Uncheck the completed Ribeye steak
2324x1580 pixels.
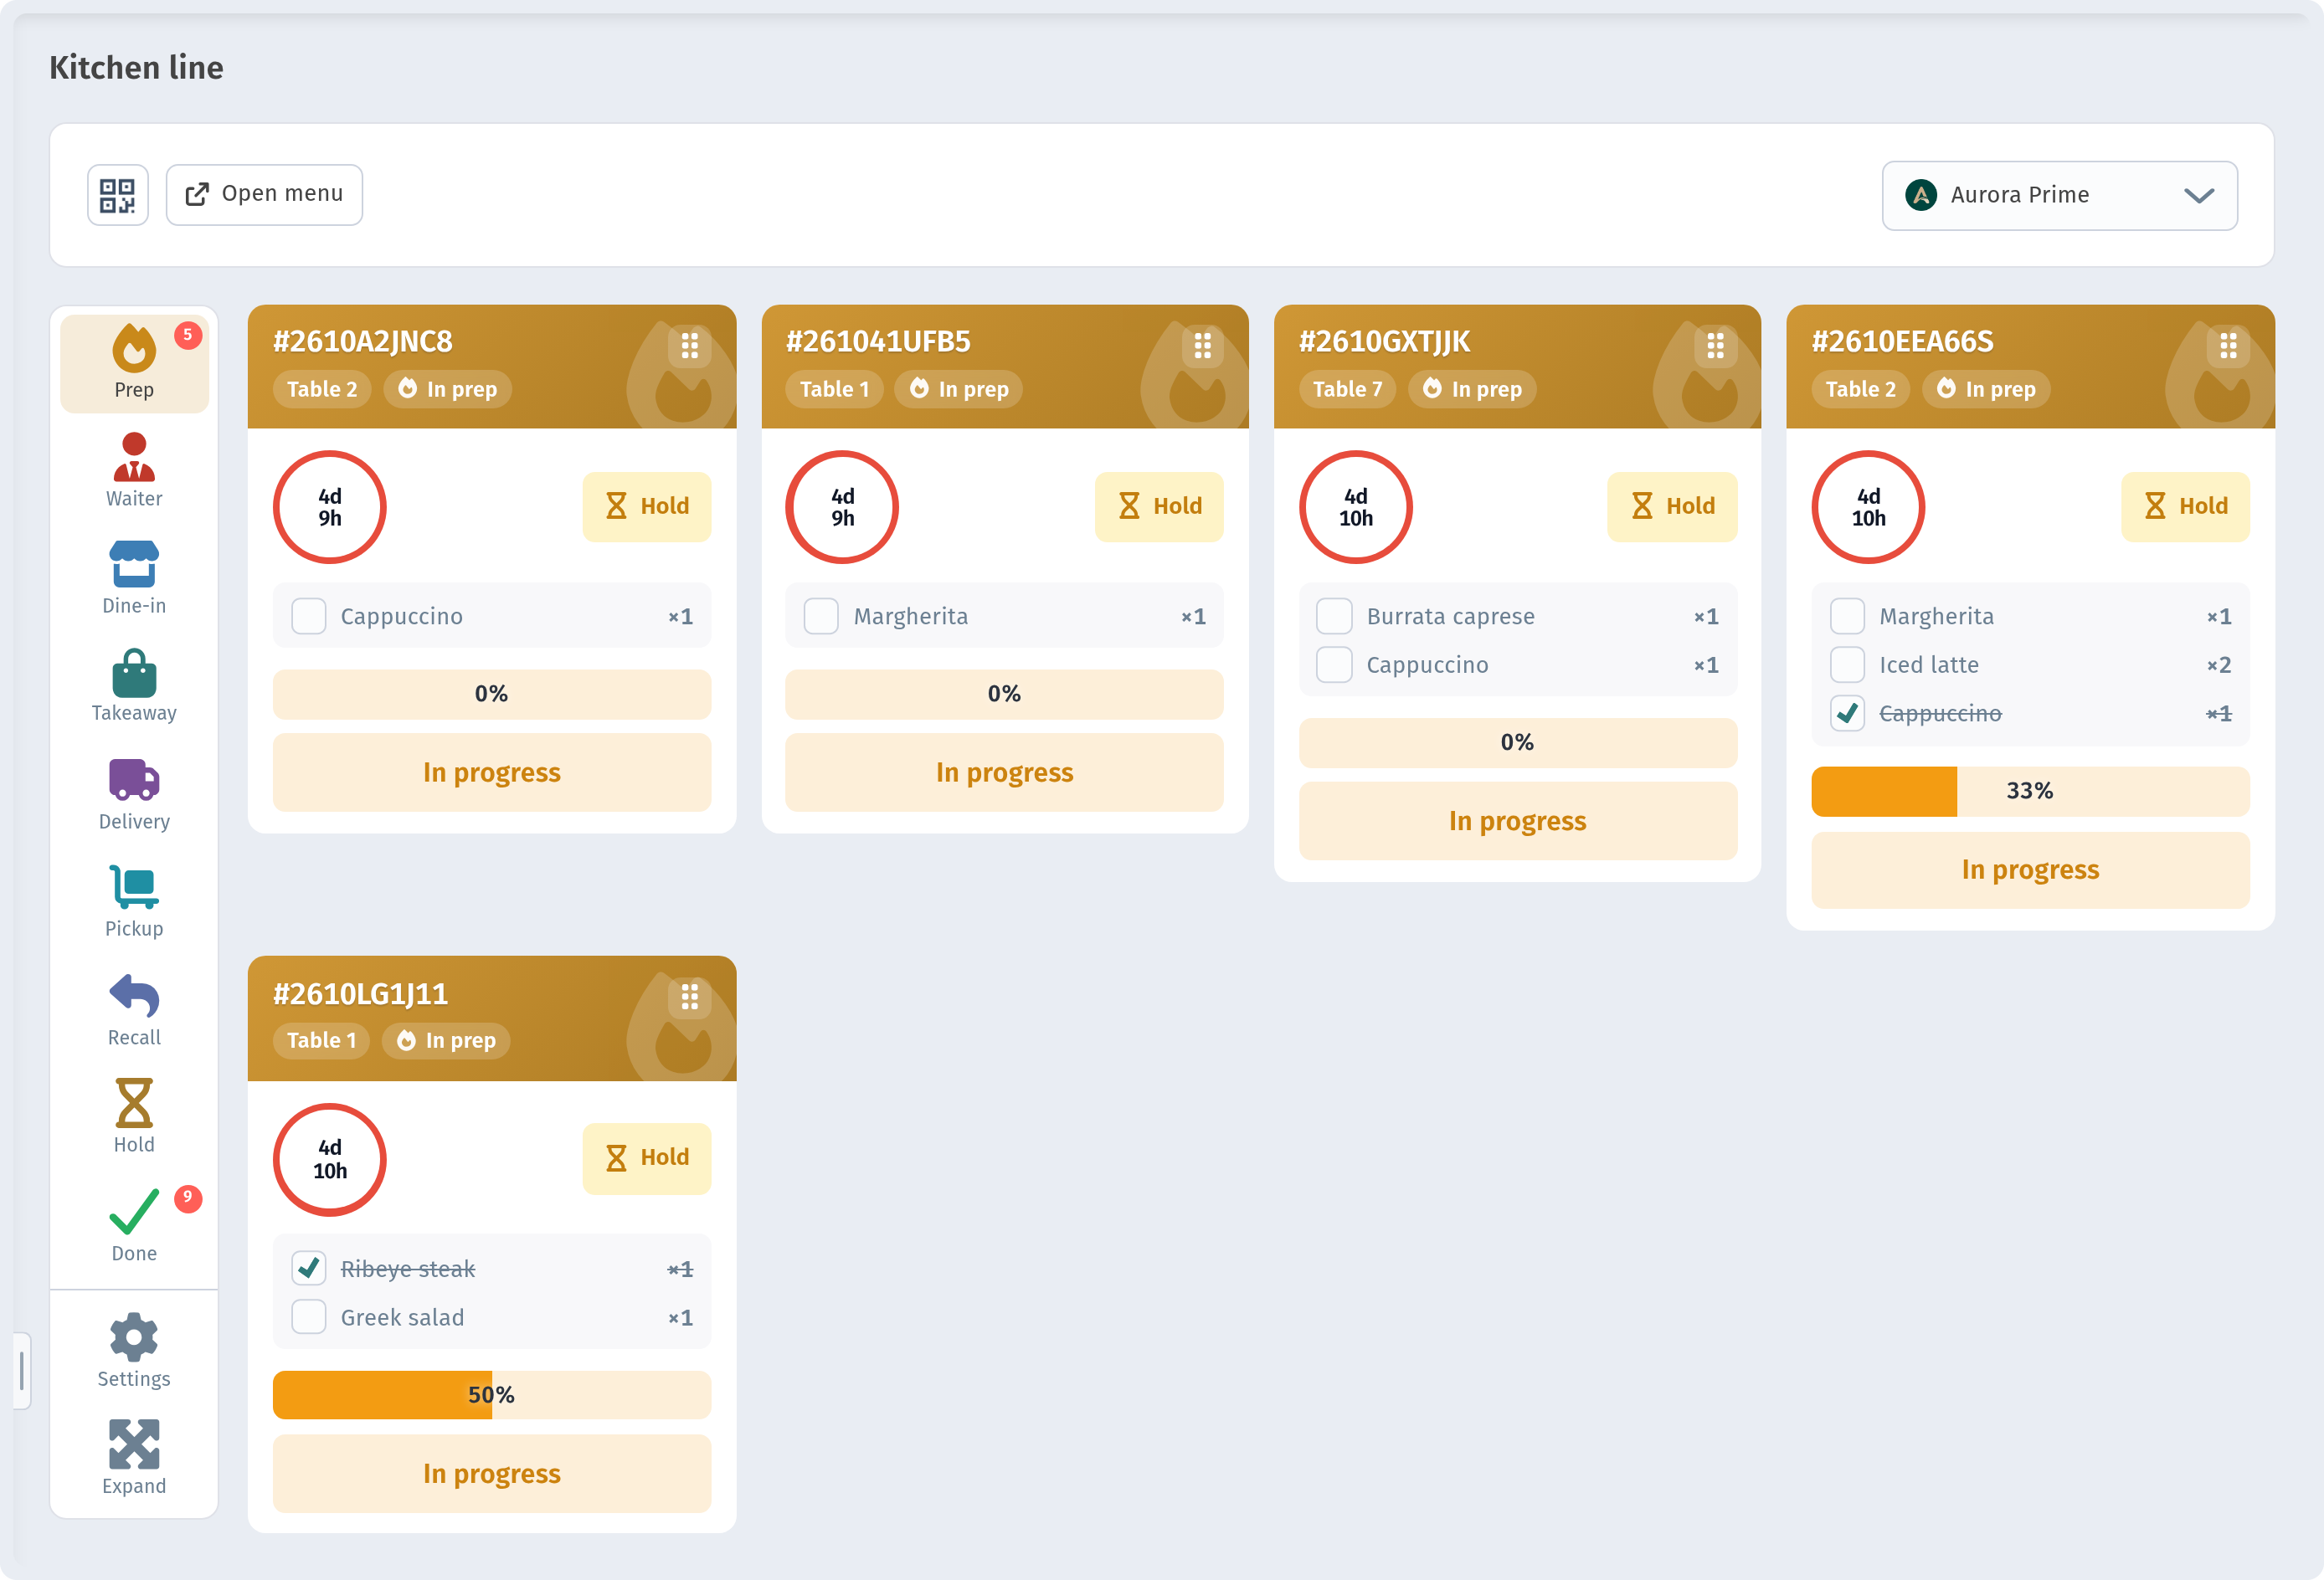click(309, 1268)
